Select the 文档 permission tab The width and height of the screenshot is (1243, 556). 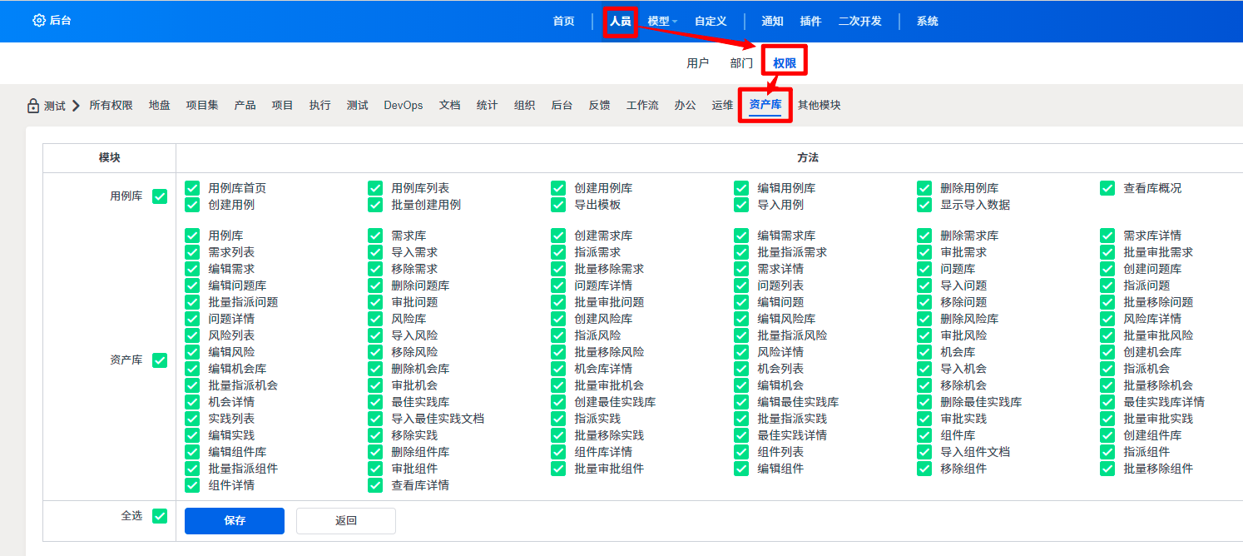(449, 106)
